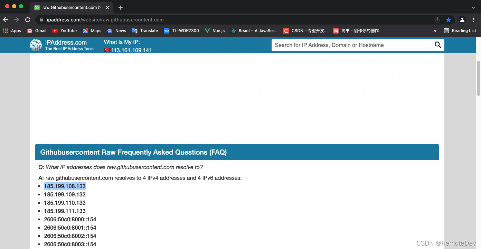Open the Apps bookmark shortcut
Screen dimensions: 481x249
click(x=12, y=31)
